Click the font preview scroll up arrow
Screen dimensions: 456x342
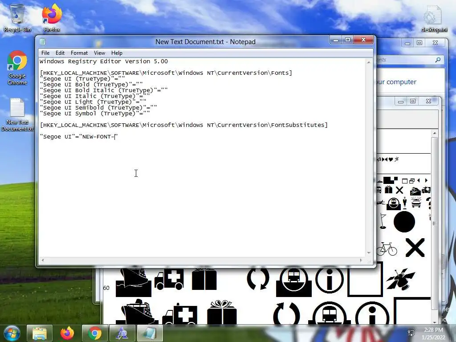(x=435, y=133)
